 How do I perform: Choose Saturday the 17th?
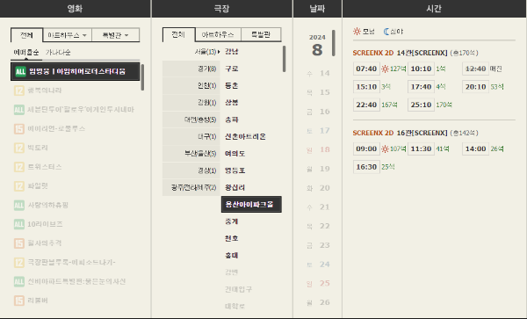(318, 131)
